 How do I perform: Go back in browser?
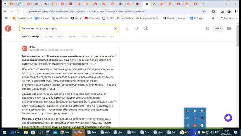[5, 12]
